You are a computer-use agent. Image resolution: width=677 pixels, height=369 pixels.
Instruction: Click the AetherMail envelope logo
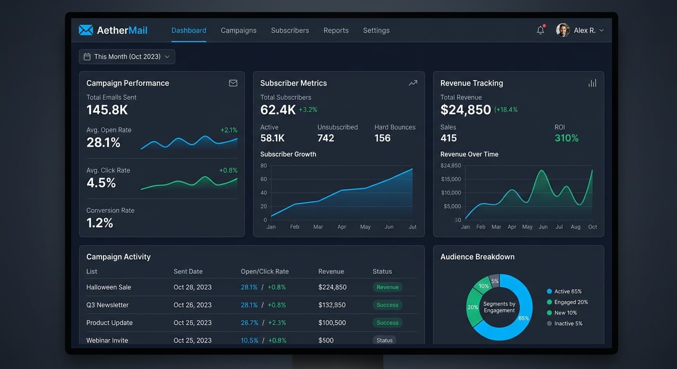85,29
